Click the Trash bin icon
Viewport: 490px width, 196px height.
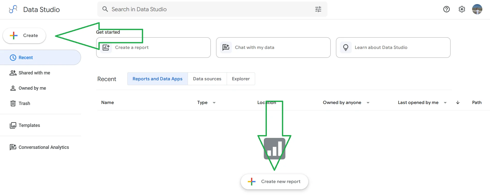tap(13, 103)
